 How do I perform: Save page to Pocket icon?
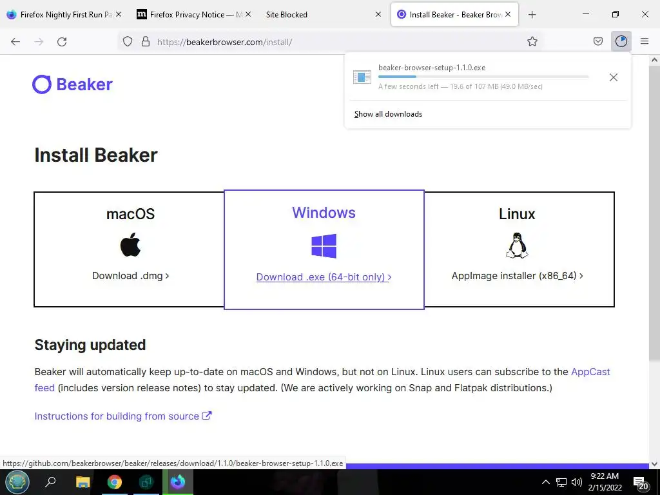[x=598, y=41]
